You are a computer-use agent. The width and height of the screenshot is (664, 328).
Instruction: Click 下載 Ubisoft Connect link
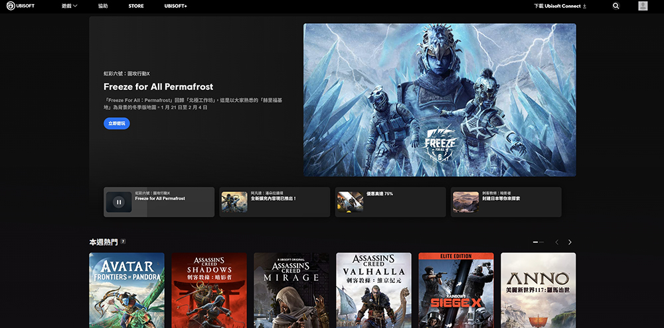click(x=560, y=7)
